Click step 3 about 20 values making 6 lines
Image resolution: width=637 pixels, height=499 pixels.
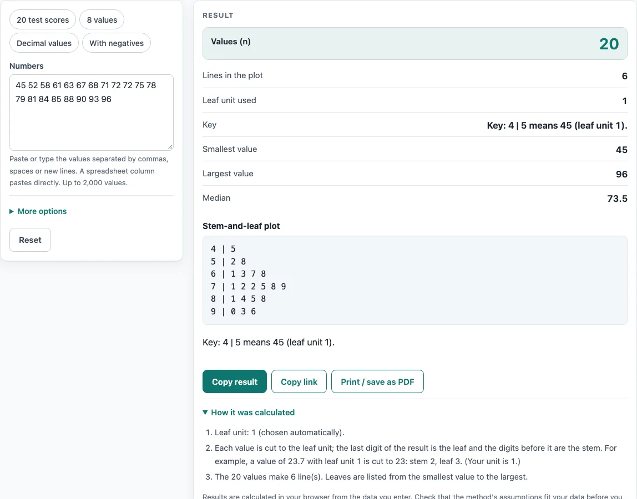pos(371,477)
